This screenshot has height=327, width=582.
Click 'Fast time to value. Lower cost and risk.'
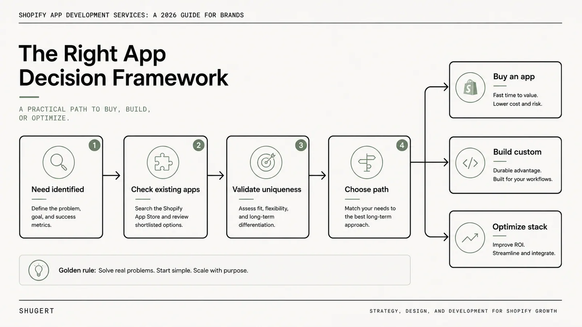[518, 100]
